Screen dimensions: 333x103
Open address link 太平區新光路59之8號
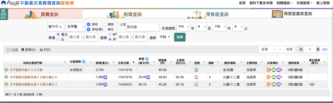pos(27,70)
